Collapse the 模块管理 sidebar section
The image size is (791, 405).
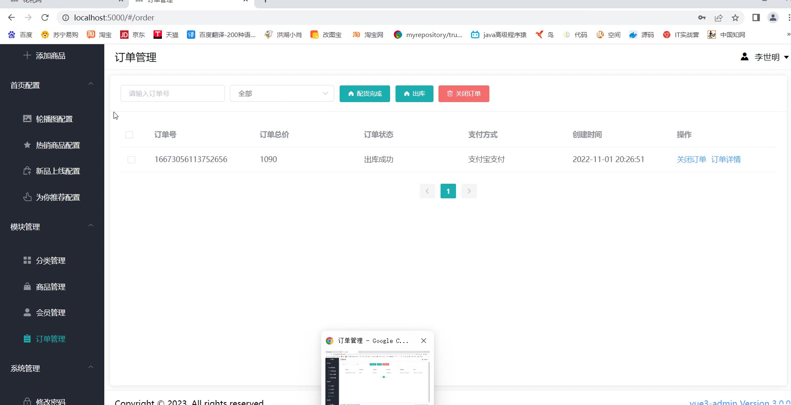point(91,226)
